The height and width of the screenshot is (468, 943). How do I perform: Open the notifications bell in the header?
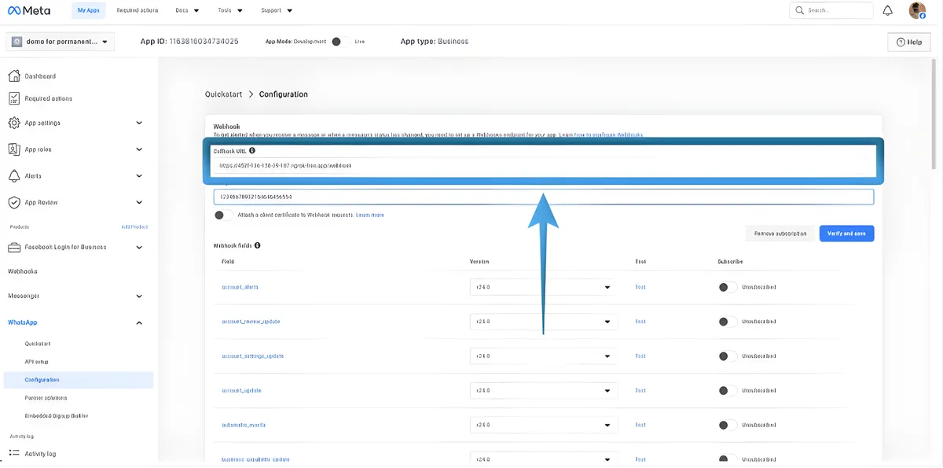coord(887,10)
